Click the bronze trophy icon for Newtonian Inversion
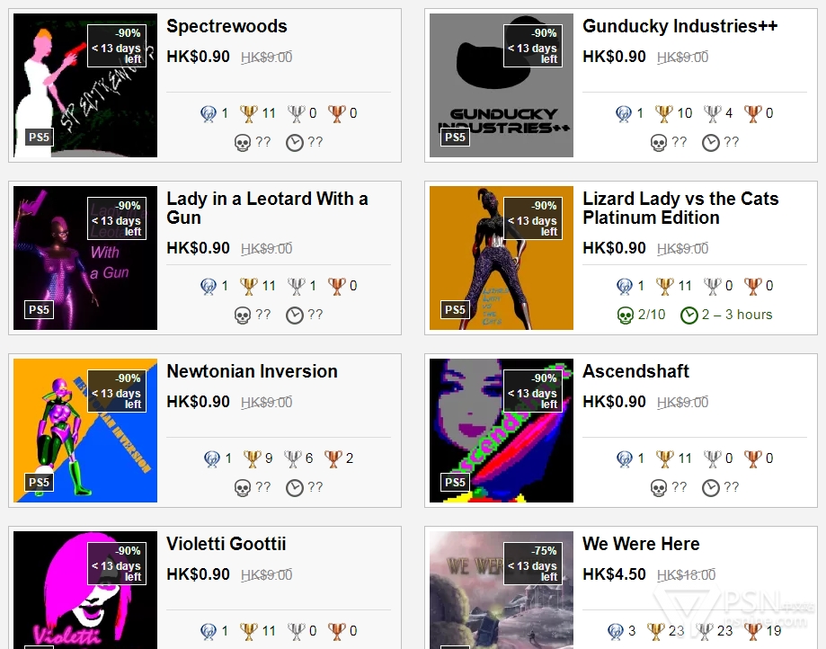The image size is (826, 649). click(x=333, y=458)
